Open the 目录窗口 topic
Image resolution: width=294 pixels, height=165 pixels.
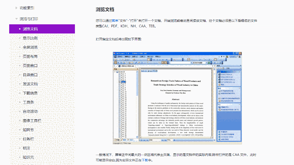point(30,75)
